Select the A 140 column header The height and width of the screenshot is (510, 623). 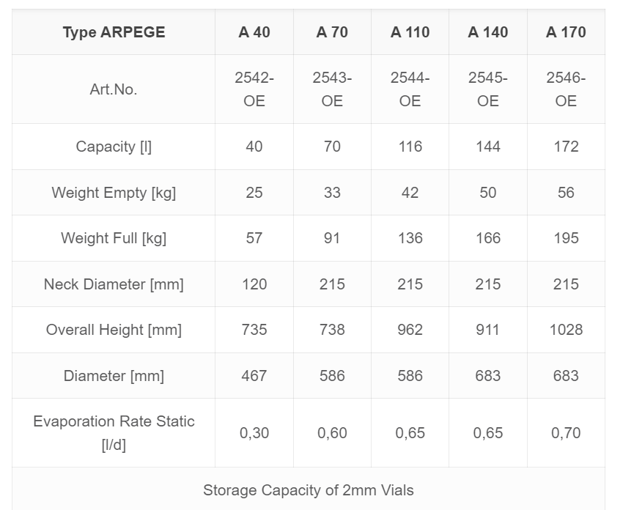[488, 32]
